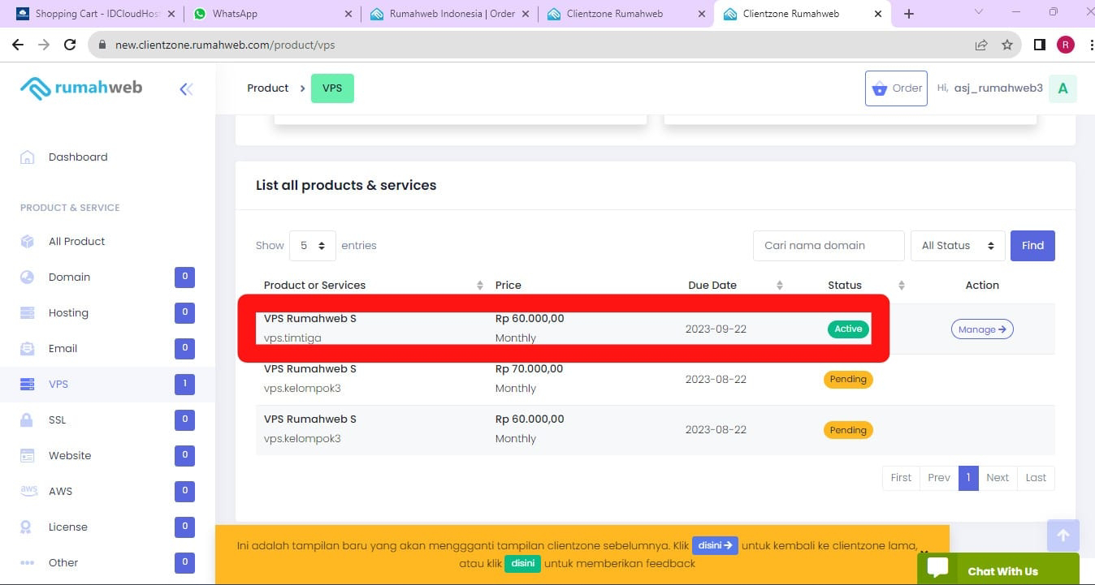The width and height of the screenshot is (1095, 585).
Task: Click the SSL padlock icon
Action: coord(27,419)
